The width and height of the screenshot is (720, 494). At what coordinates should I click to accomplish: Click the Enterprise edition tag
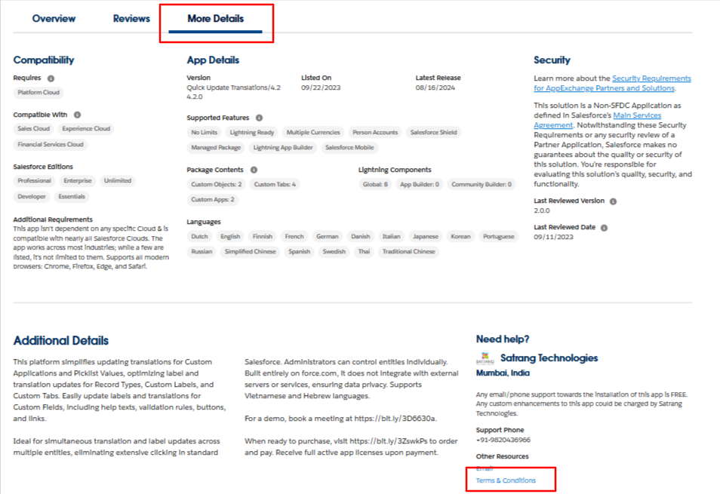[x=78, y=181]
